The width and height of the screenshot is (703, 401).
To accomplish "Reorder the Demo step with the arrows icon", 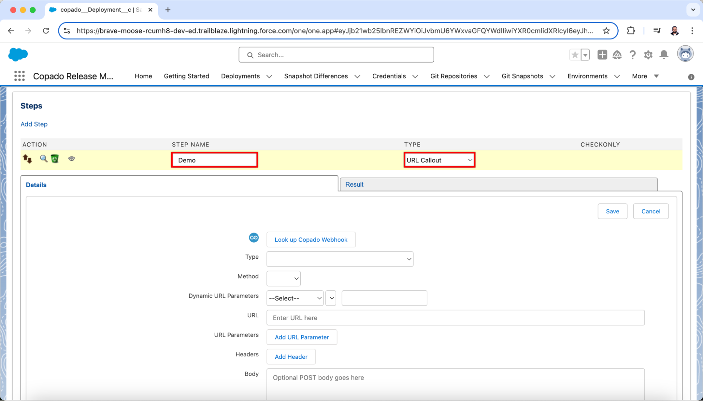I will (27, 159).
